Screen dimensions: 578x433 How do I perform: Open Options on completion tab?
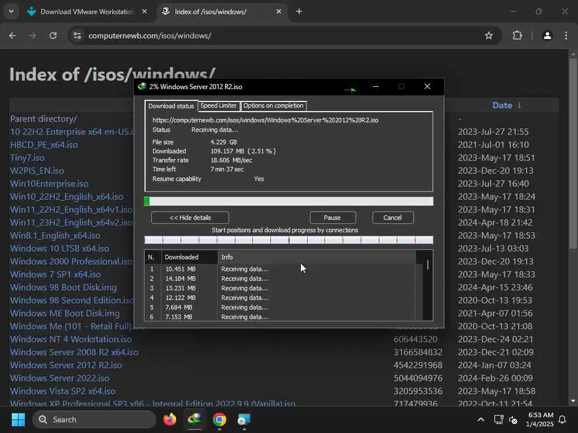tap(273, 105)
